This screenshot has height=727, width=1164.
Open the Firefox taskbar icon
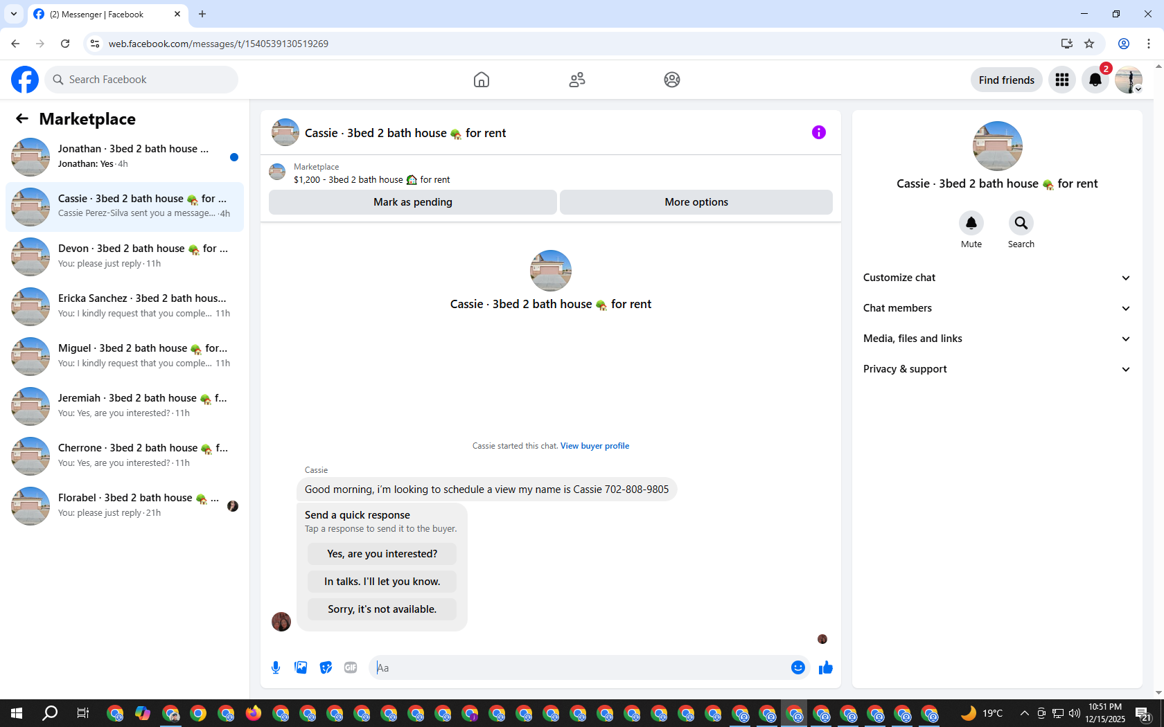click(253, 713)
